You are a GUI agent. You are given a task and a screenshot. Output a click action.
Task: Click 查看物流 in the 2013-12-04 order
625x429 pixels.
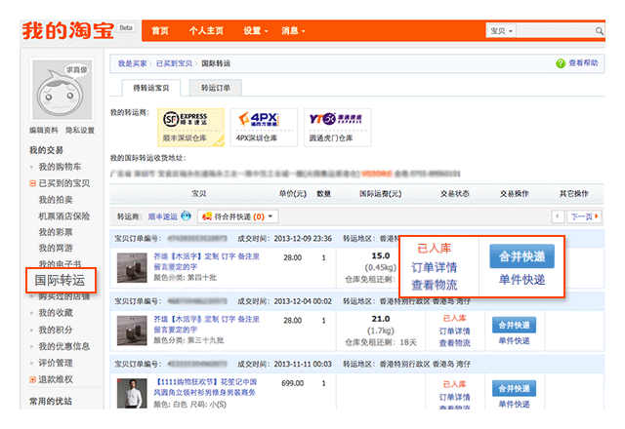point(454,343)
